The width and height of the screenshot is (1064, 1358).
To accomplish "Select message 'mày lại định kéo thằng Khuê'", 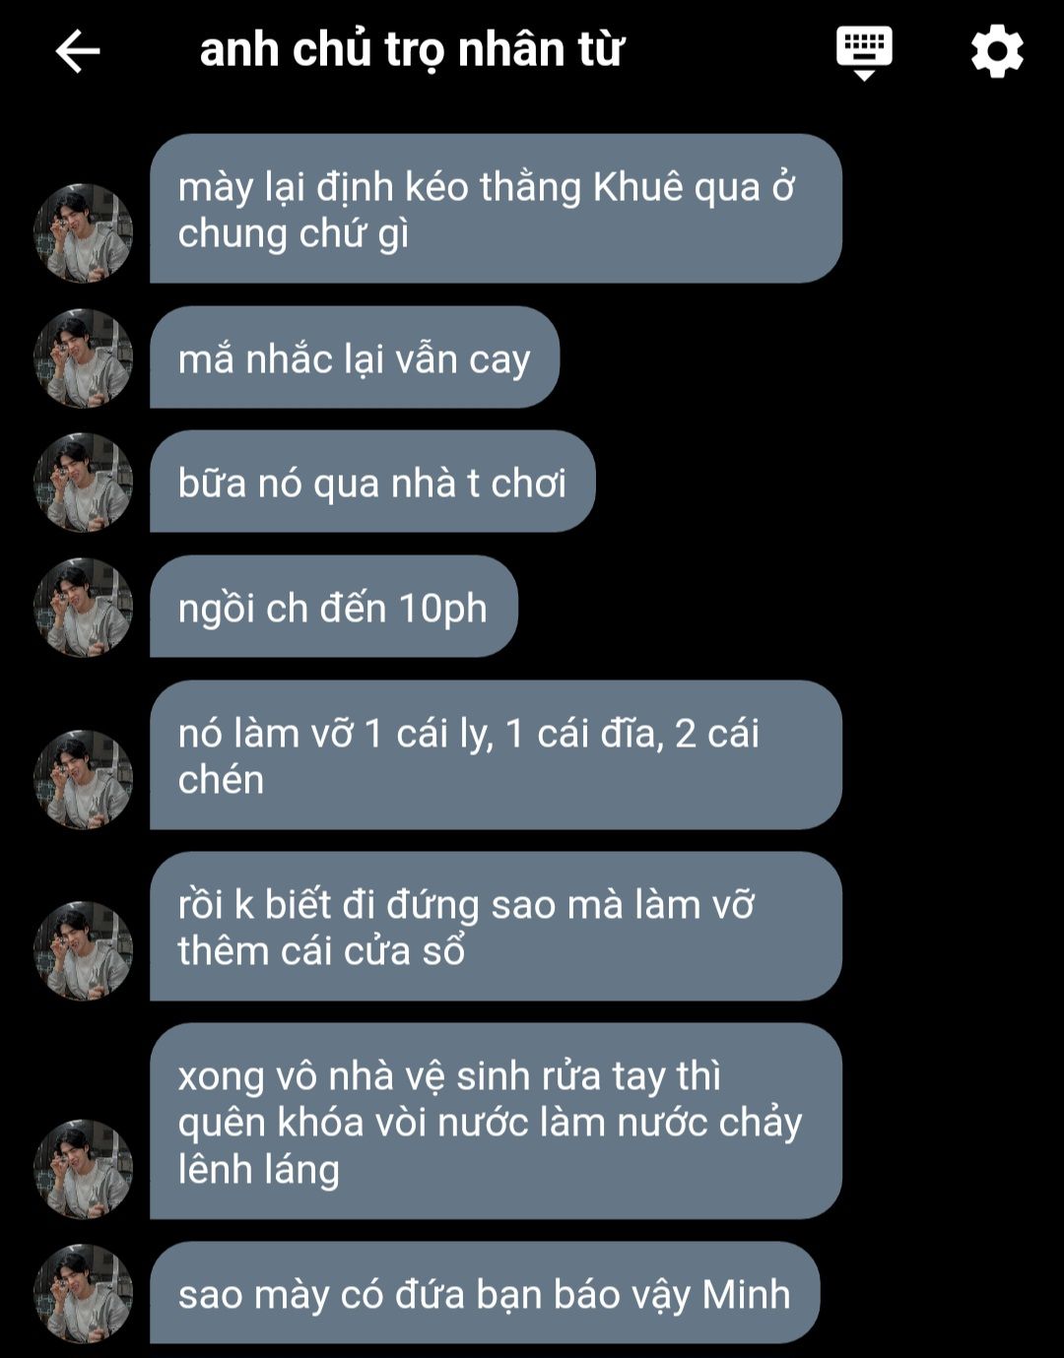I will click(x=496, y=209).
